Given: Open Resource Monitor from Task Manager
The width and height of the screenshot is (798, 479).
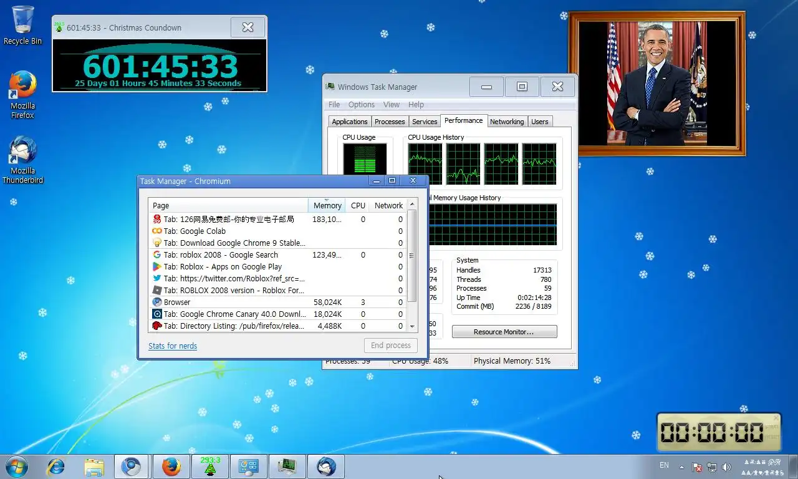Looking at the screenshot, I should click(504, 332).
